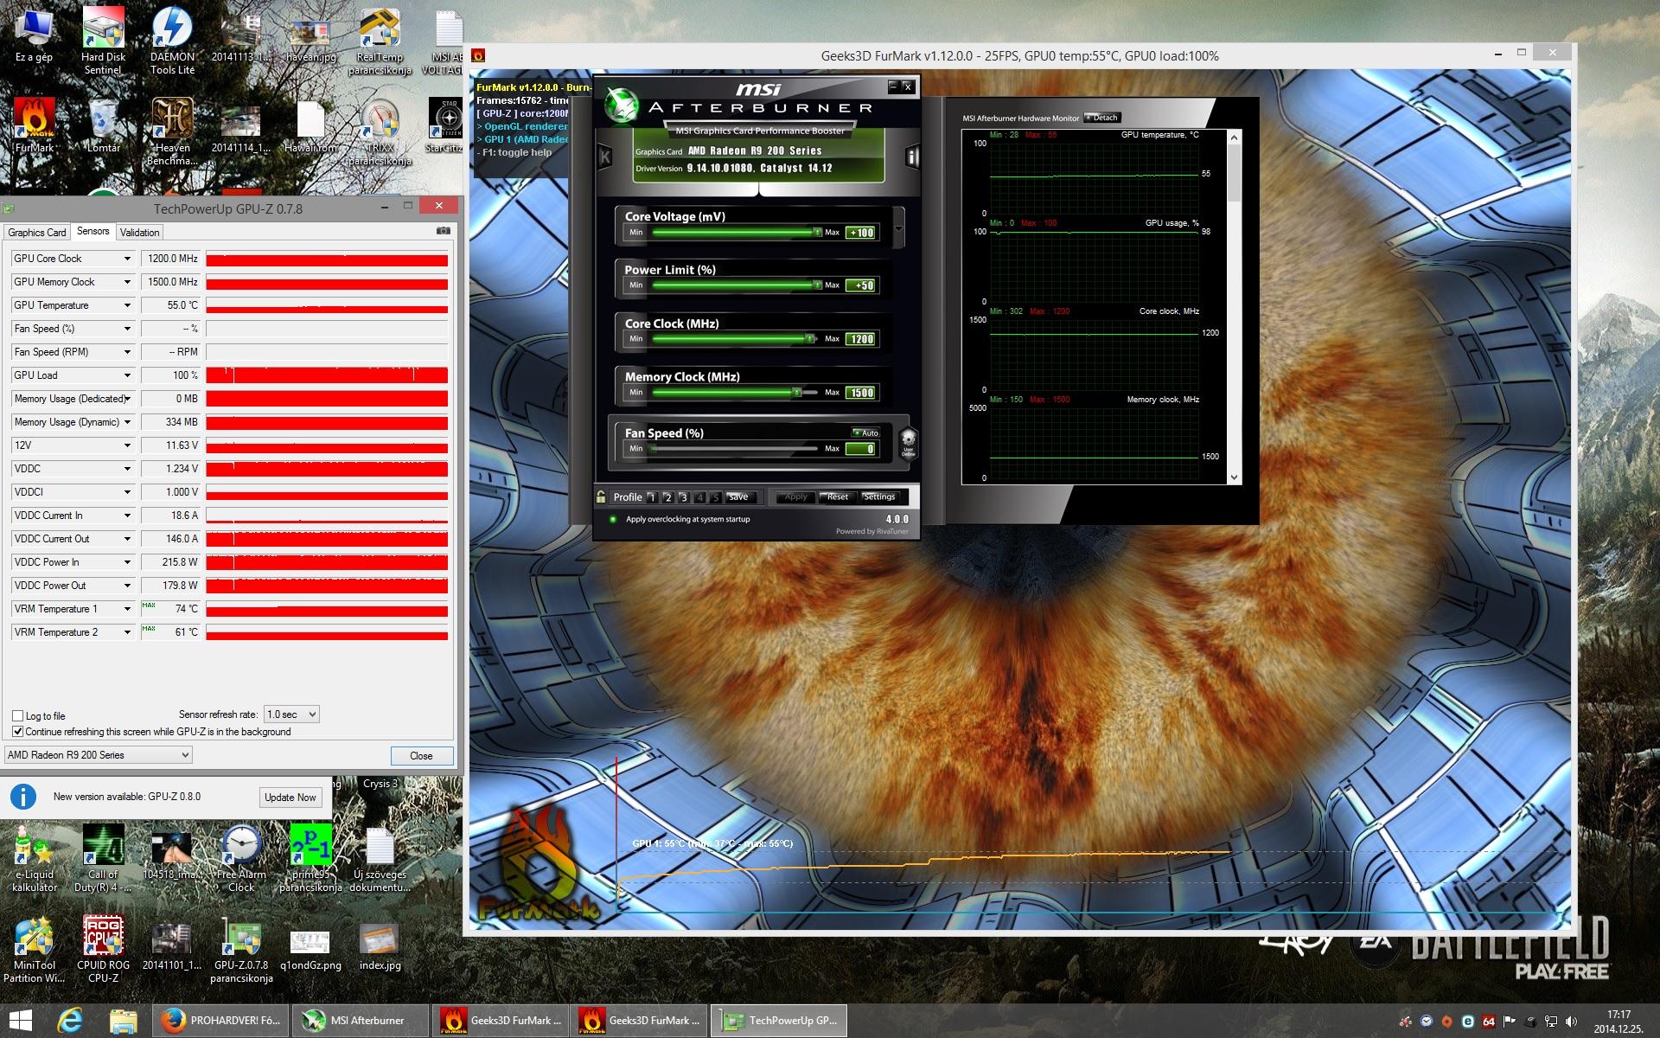Image resolution: width=1660 pixels, height=1038 pixels.
Task: Click the hardware monitor scroll down arrow
Action: pos(1234,477)
